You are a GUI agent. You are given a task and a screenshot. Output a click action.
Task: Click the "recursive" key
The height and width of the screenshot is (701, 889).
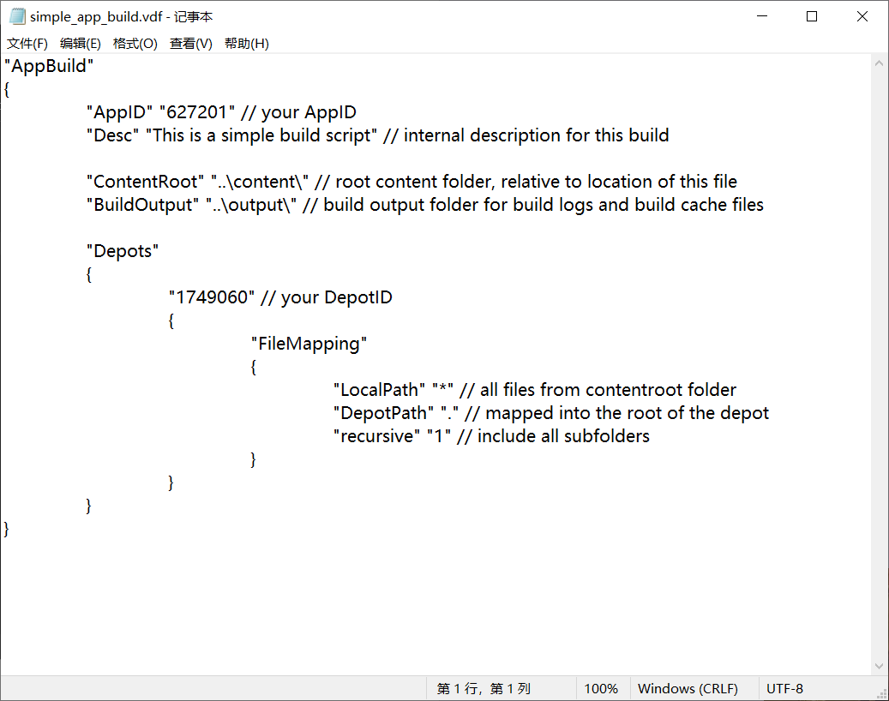377,436
